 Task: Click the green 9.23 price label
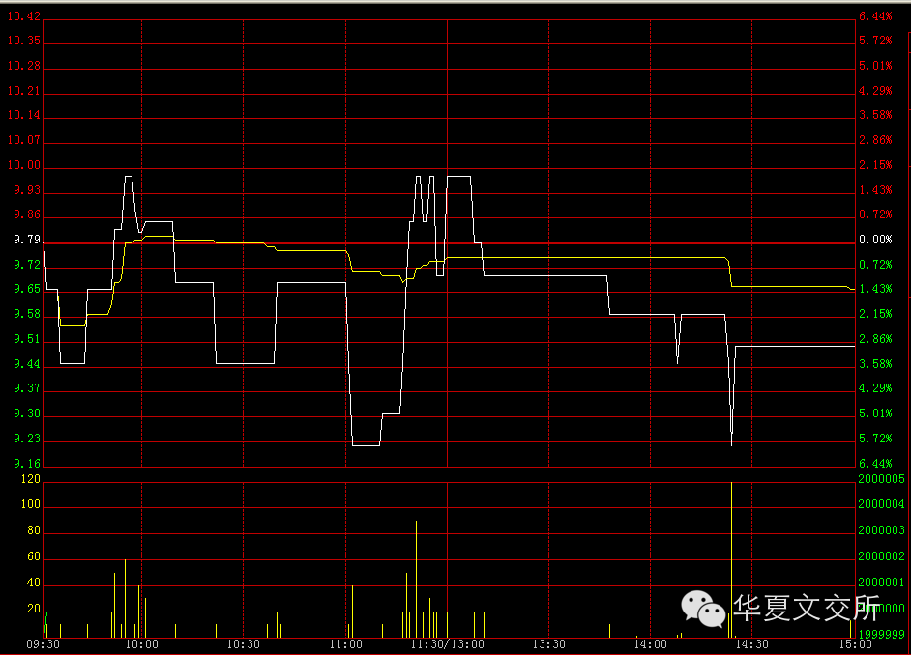tap(27, 439)
